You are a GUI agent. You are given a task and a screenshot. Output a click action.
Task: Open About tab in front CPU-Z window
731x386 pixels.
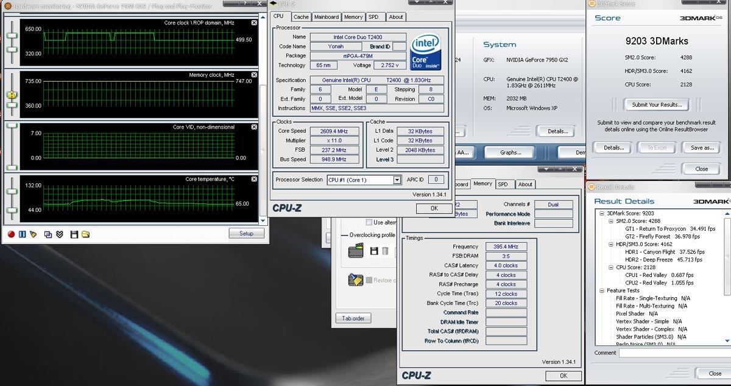(x=396, y=17)
